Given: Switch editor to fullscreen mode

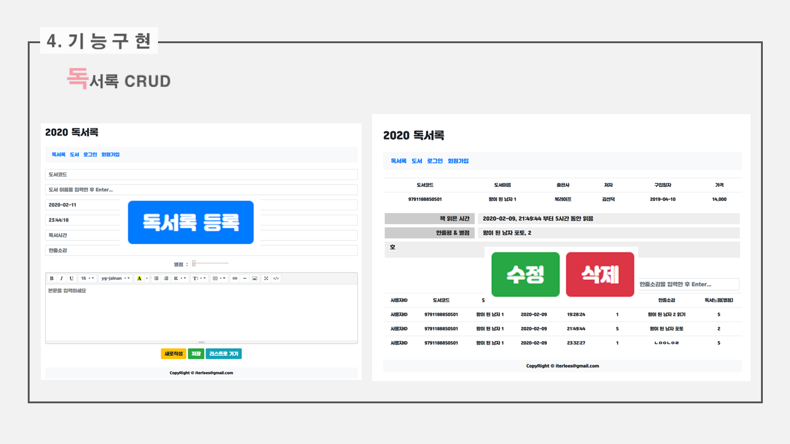Looking at the screenshot, I should 266,279.
